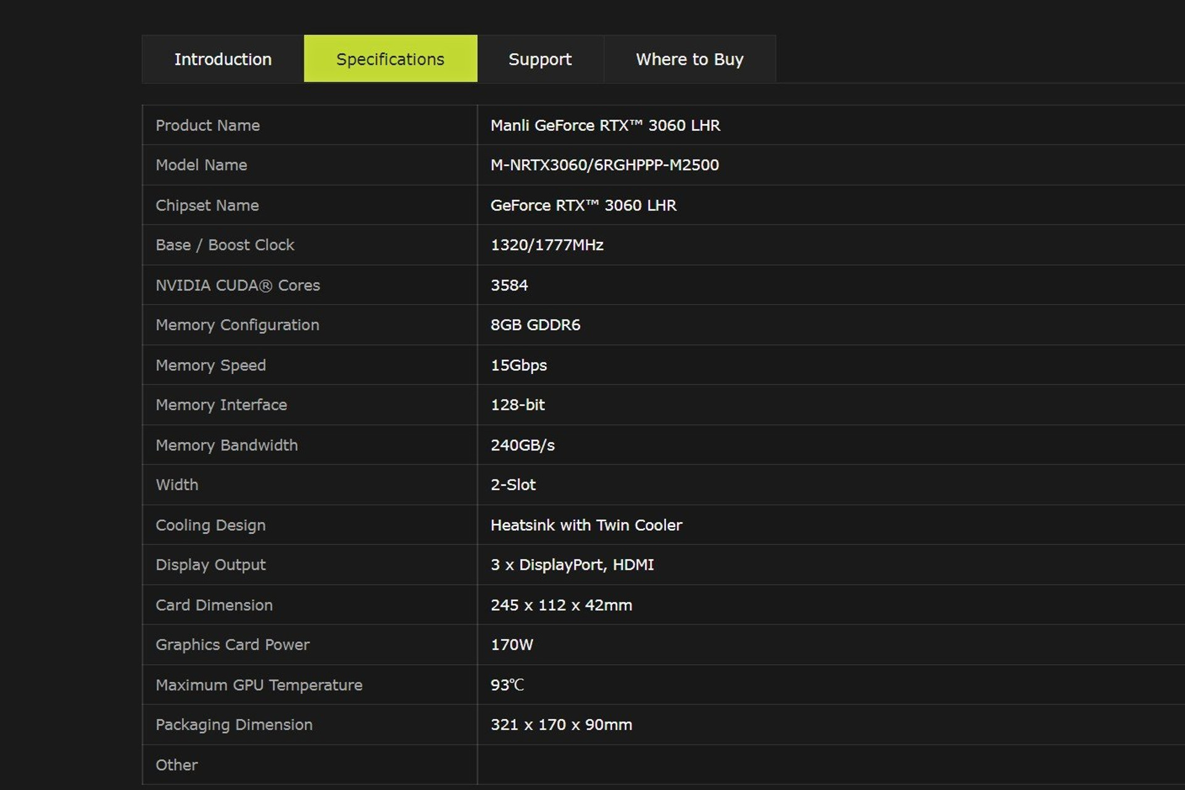This screenshot has width=1185, height=790.
Task: Select the 245 x 112 x 42mm value
Action: [x=562, y=605]
